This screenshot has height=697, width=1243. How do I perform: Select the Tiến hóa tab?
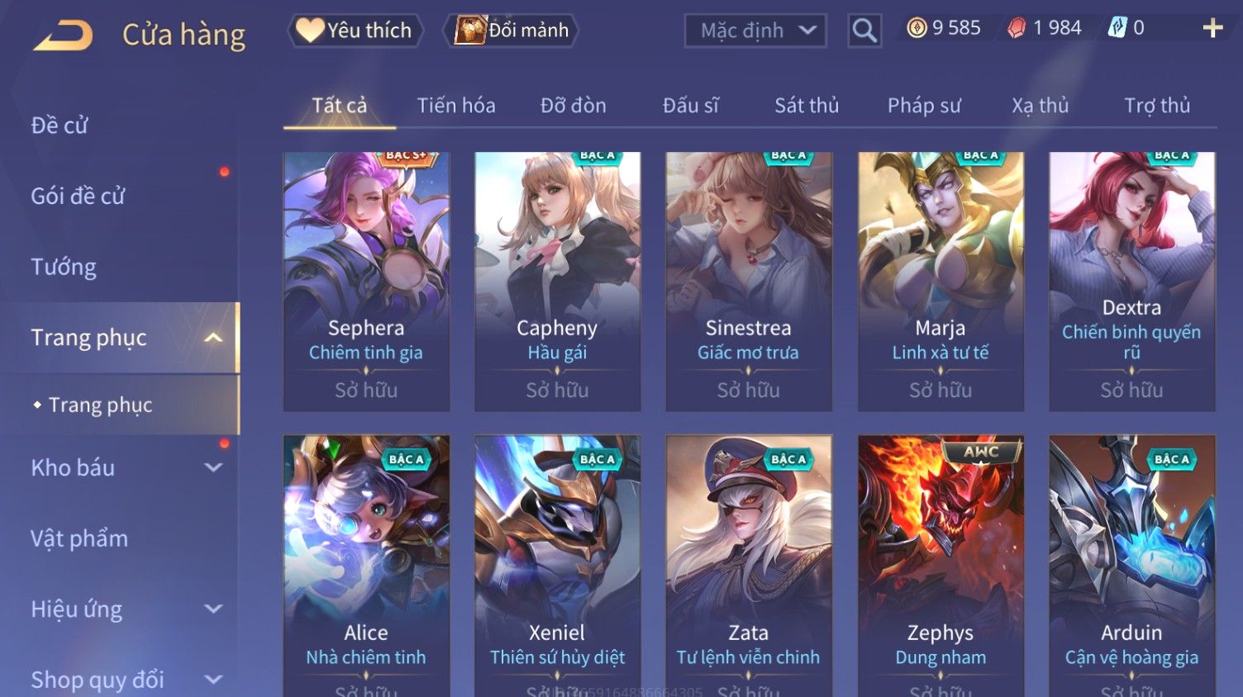[x=456, y=106]
